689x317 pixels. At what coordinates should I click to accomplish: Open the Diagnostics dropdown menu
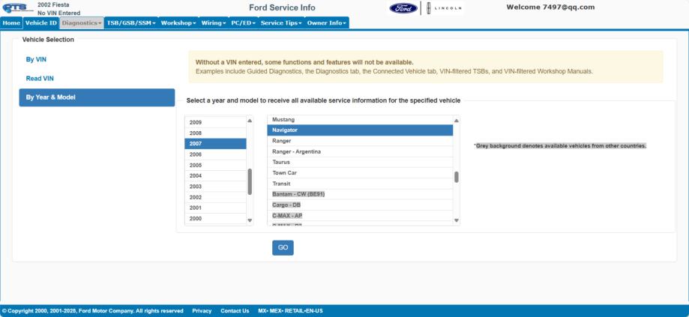82,23
